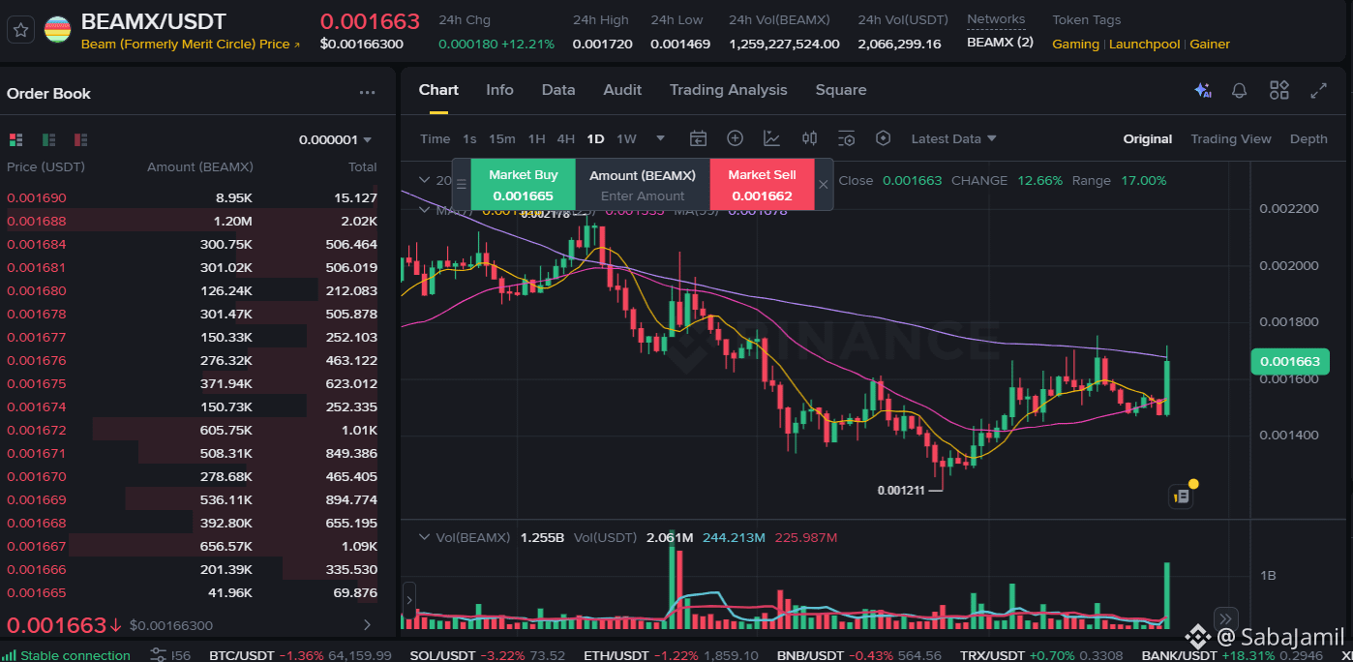Open the chart grid layout icon
The width and height of the screenshot is (1353, 662).
click(1279, 90)
